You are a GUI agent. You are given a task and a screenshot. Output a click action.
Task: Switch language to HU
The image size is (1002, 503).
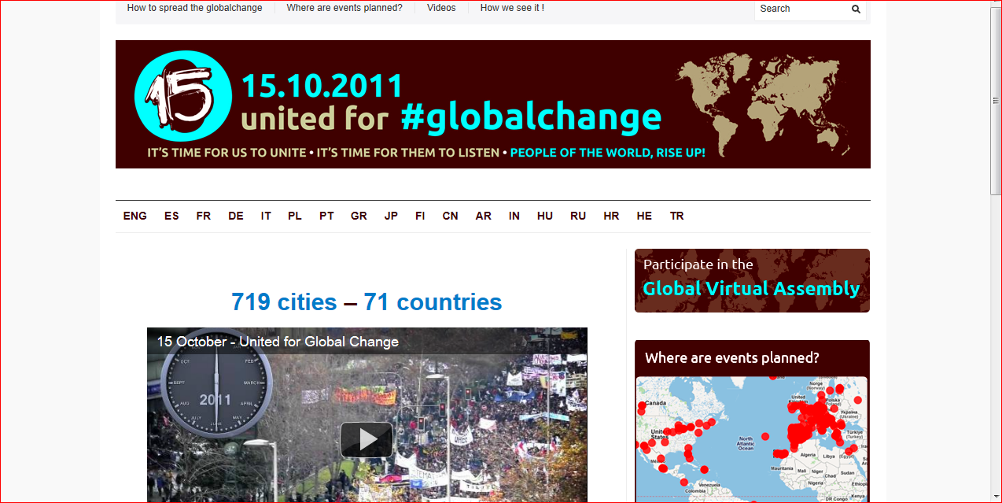[x=545, y=216]
